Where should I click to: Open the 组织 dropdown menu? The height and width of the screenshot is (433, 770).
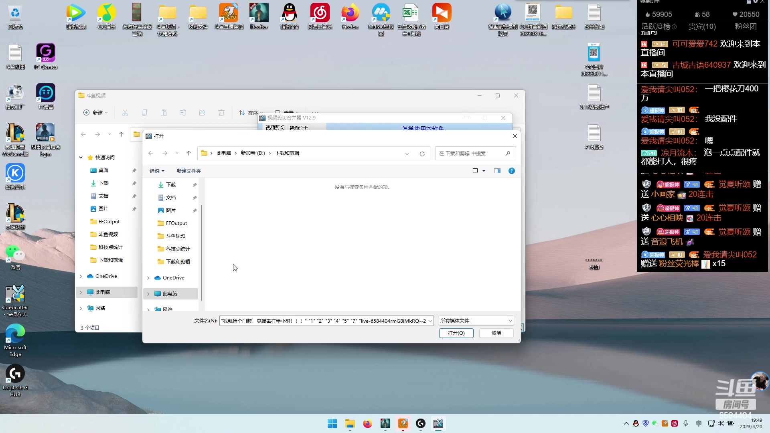[x=157, y=171]
